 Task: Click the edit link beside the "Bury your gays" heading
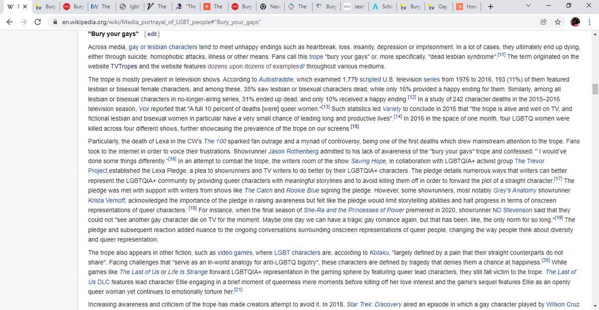tap(152, 34)
